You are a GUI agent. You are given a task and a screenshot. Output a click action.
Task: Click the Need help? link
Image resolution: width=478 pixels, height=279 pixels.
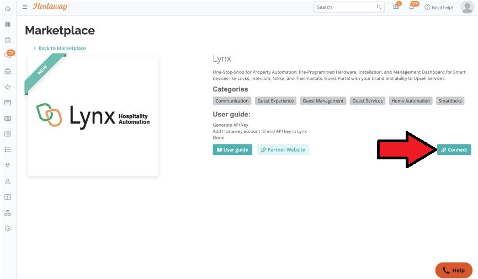coord(439,7)
